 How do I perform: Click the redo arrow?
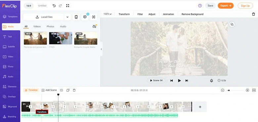point(60,6)
